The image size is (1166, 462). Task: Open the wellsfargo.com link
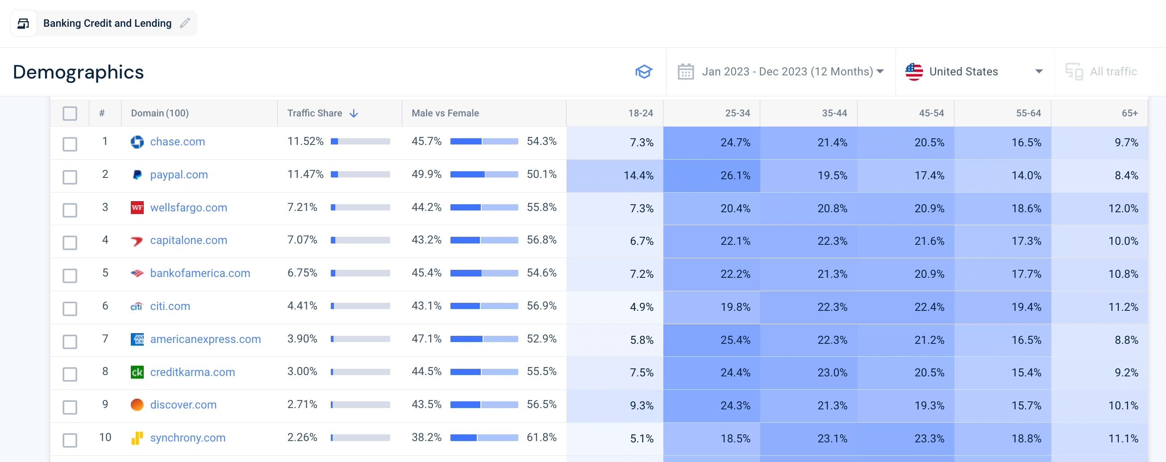click(188, 207)
